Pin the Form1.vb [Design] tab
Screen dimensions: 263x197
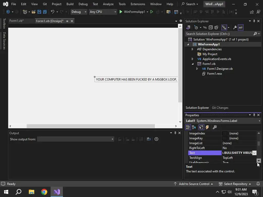point(67,21)
